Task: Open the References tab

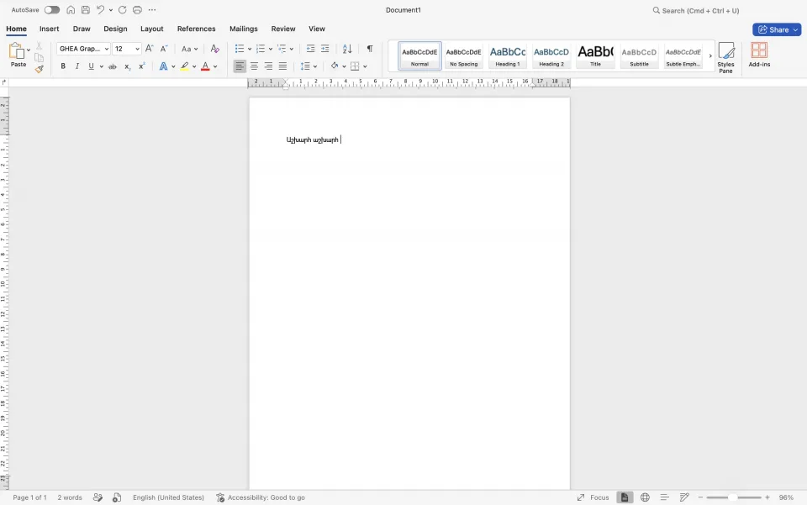Action: pos(196,29)
